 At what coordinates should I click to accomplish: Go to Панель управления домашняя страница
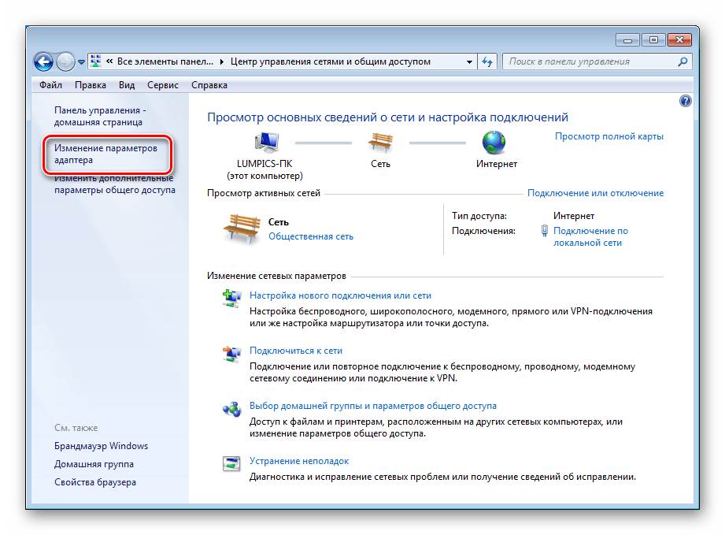100,116
